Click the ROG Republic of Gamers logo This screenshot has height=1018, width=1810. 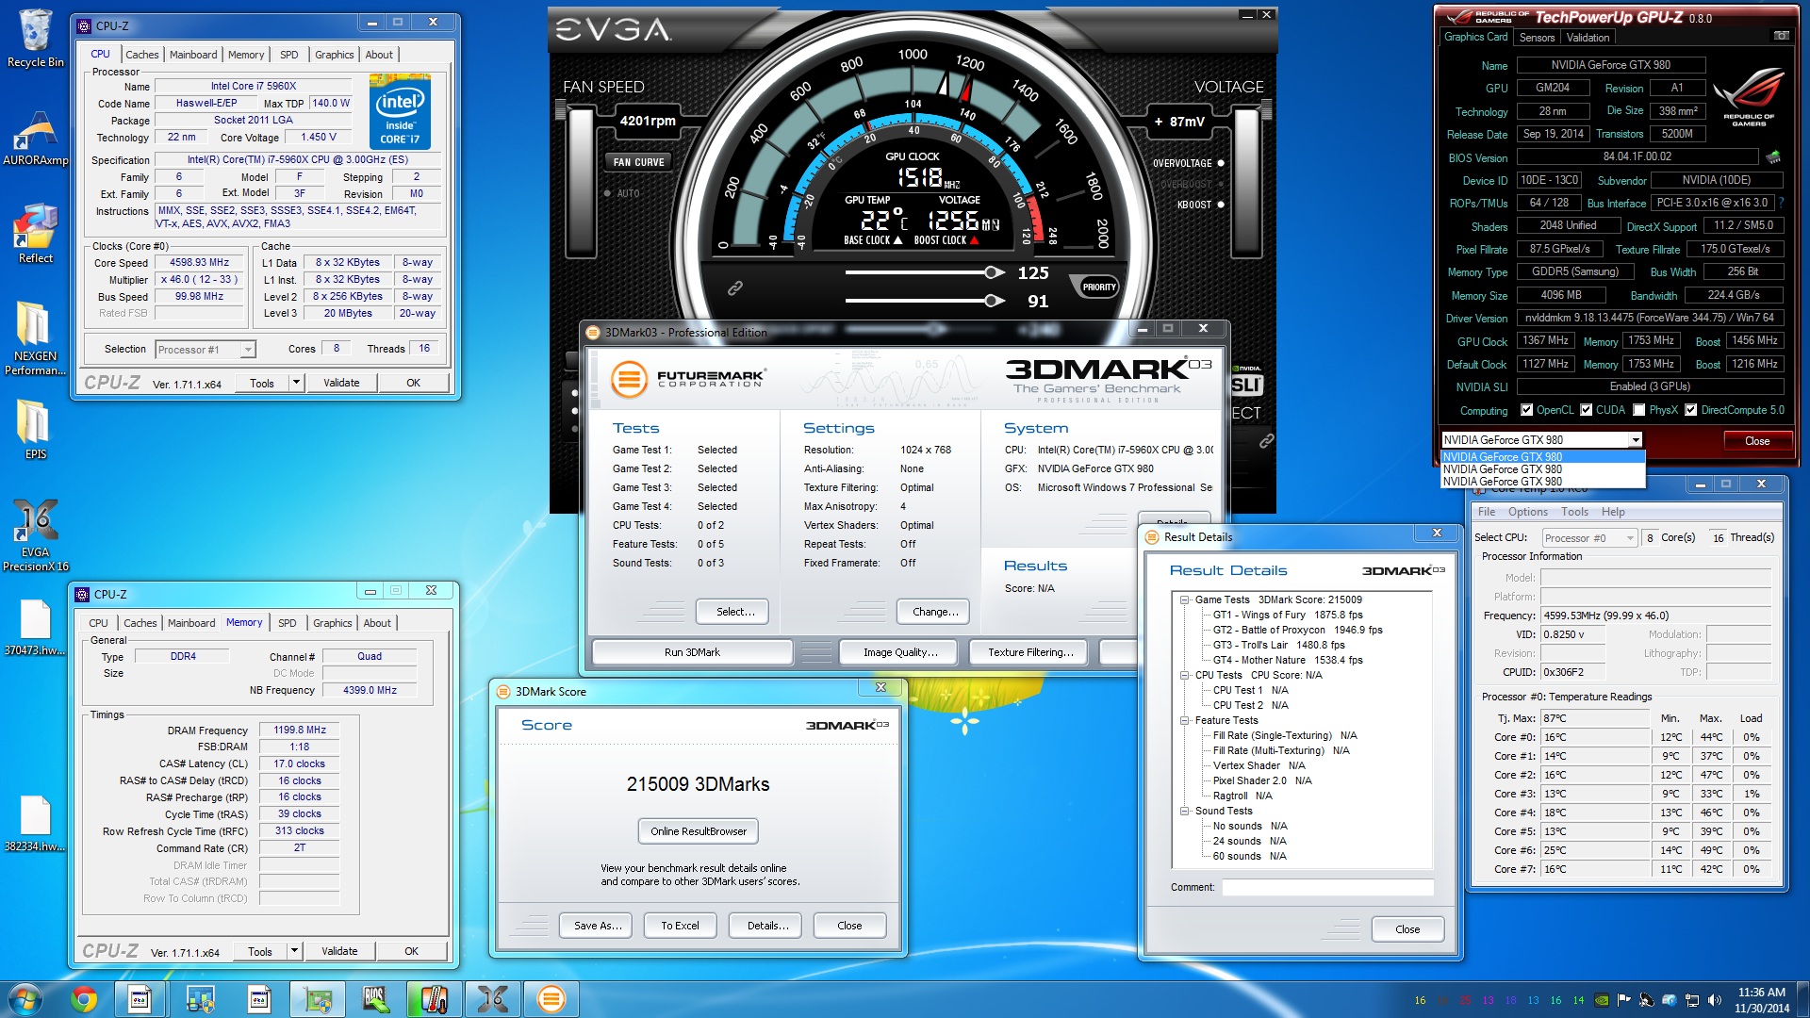coord(1749,98)
